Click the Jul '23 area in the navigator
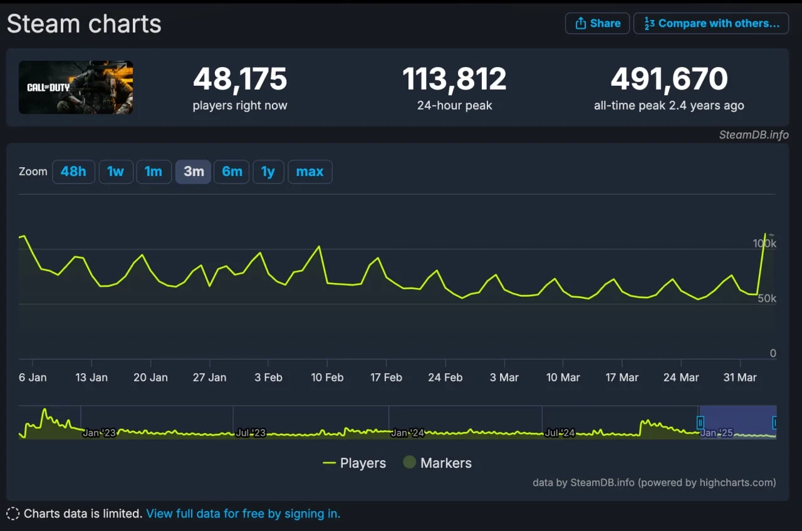Screen dimensions: 802x531 (251, 433)
